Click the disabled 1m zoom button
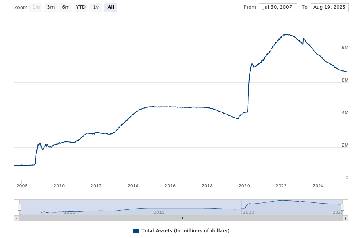The image size is (363, 238). 36,7
